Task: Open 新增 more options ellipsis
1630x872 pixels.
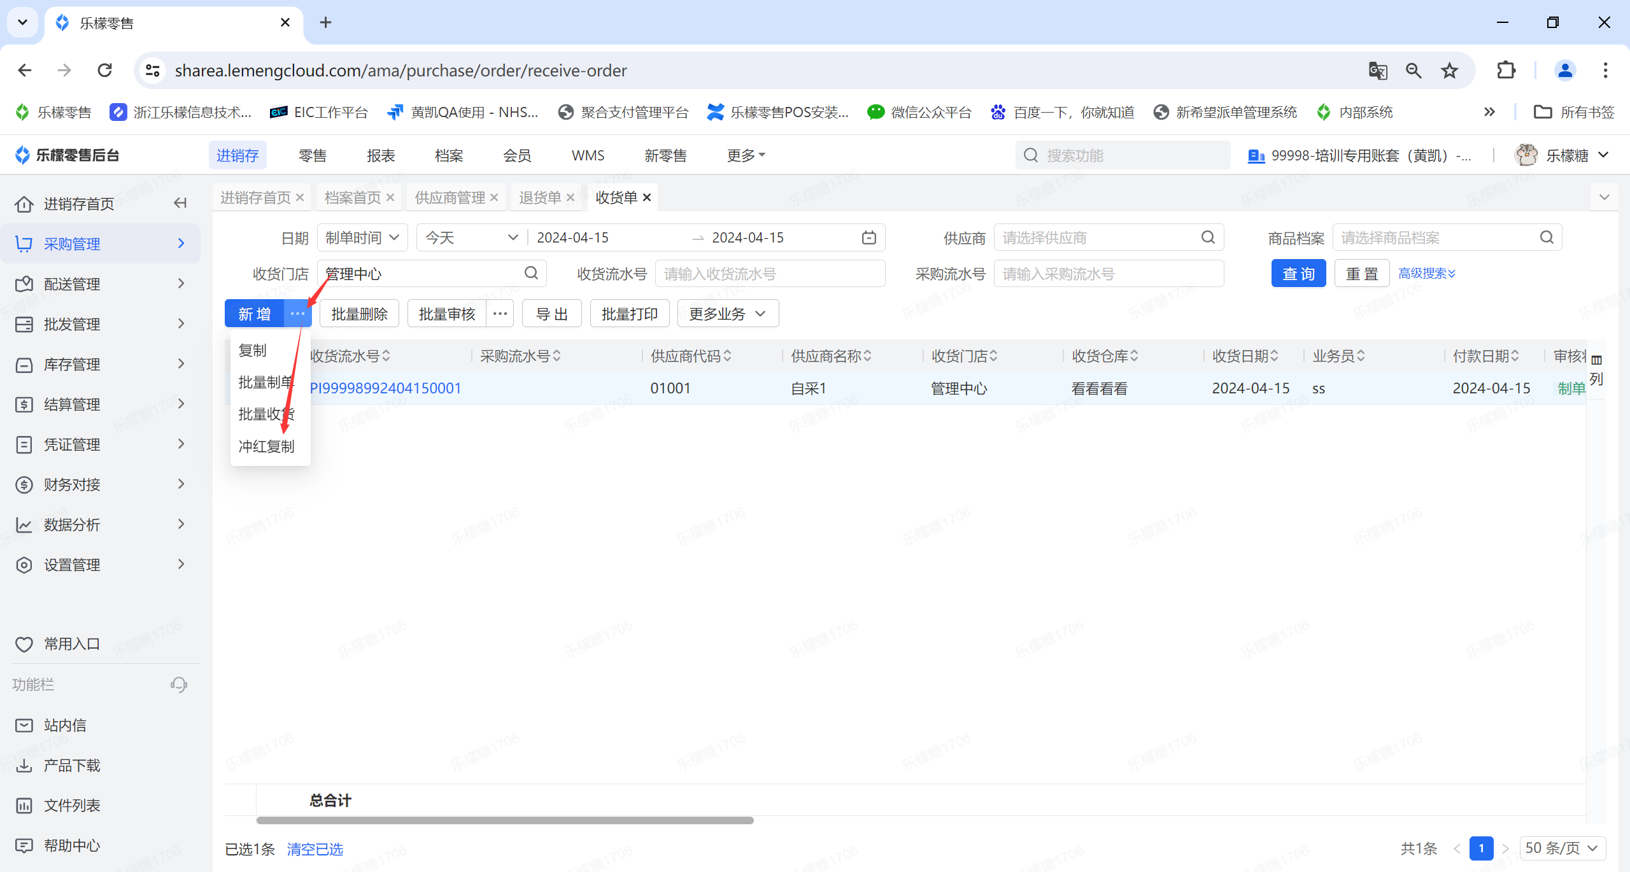Action: coord(297,314)
